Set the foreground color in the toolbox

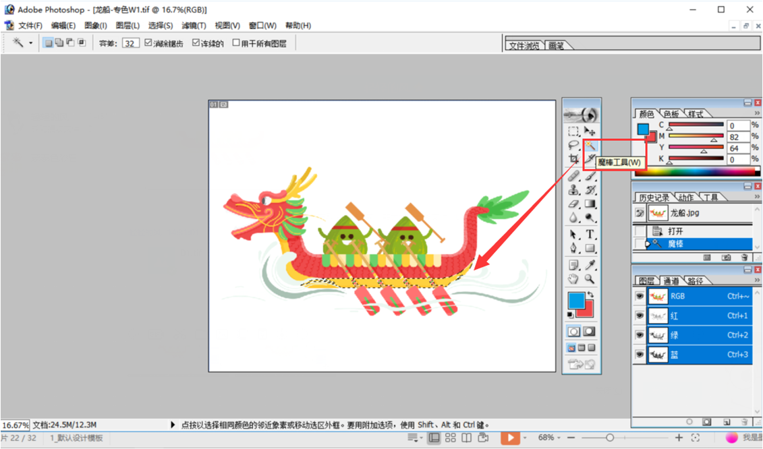[576, 300]
